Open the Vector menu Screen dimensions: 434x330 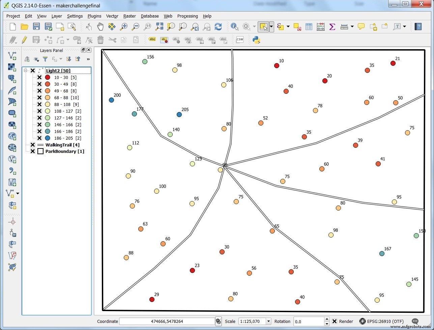point(112,16)
